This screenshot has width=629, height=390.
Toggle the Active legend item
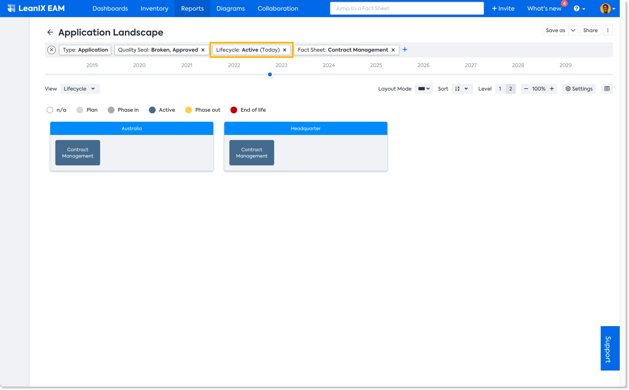click(x=162, y=110)
